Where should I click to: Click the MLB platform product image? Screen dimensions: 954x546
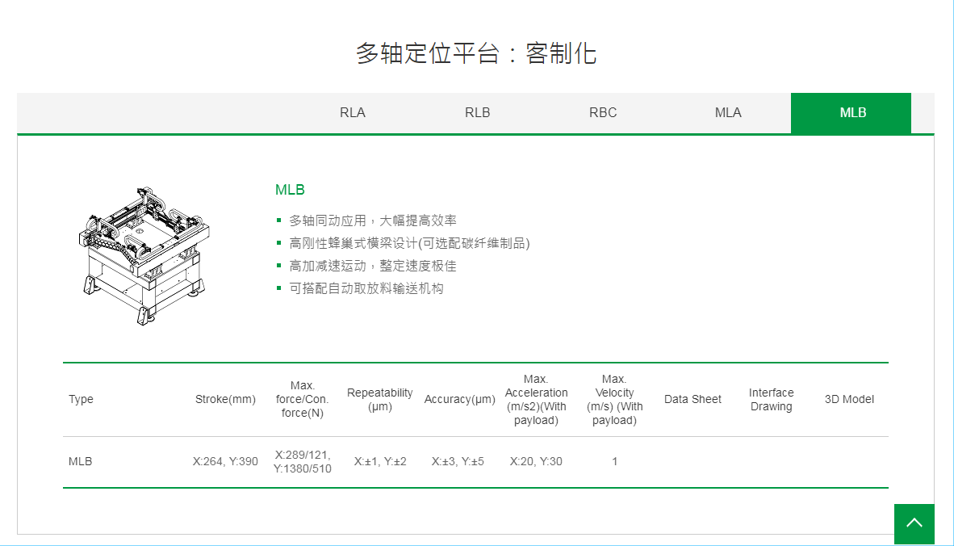point(145,254)
